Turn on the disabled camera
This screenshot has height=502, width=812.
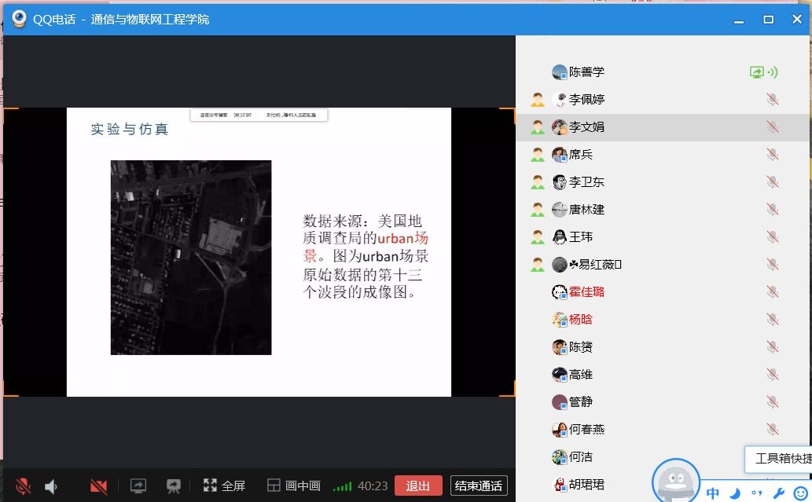(98, 486)
